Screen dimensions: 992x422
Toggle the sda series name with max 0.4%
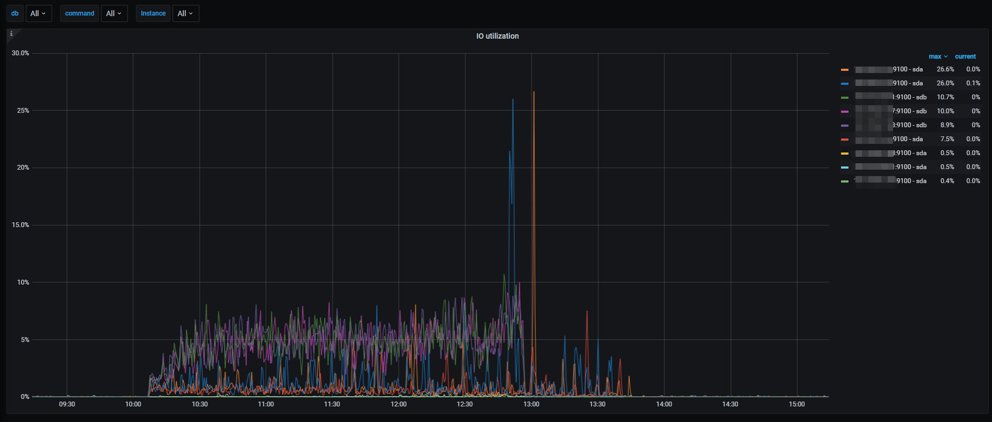click(891, 181)
